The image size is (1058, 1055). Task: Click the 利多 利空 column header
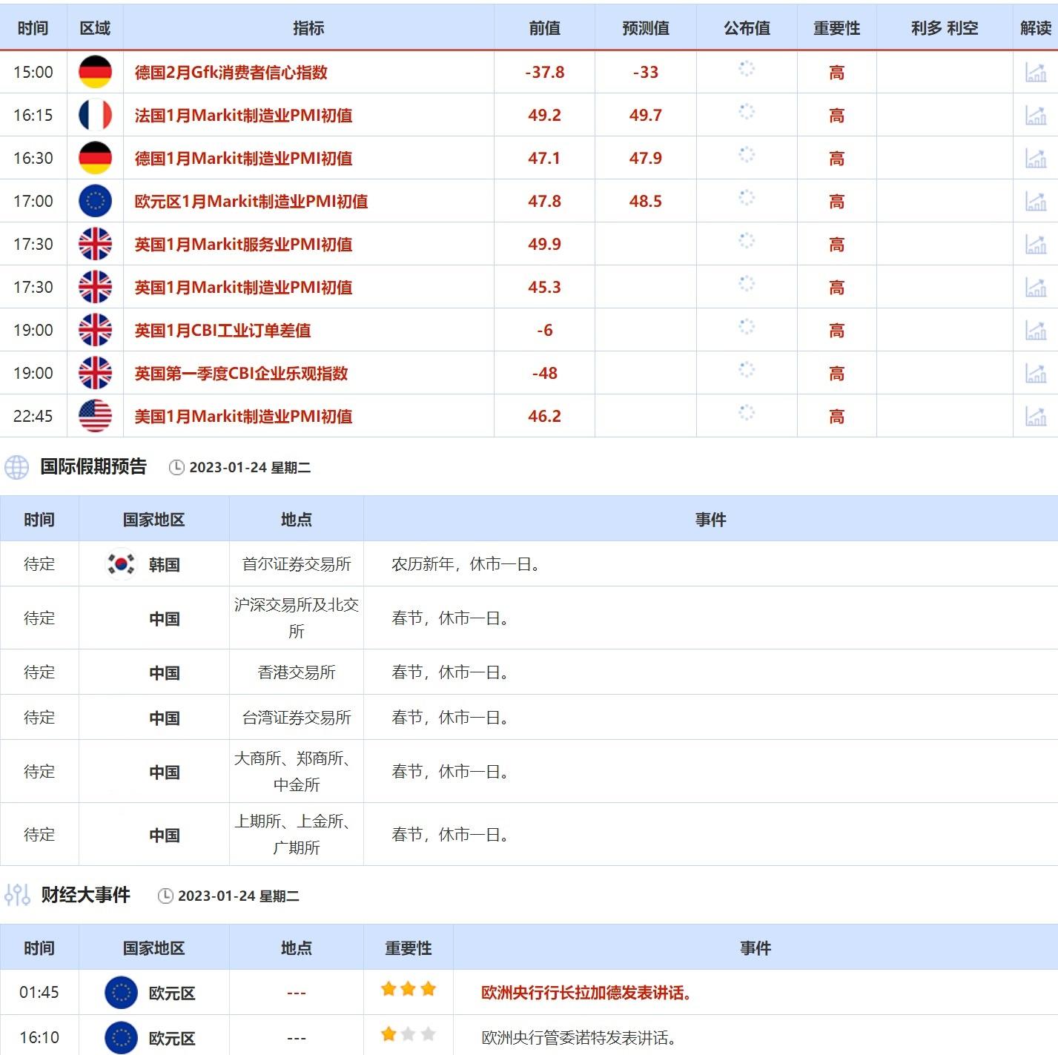point(944,28)
